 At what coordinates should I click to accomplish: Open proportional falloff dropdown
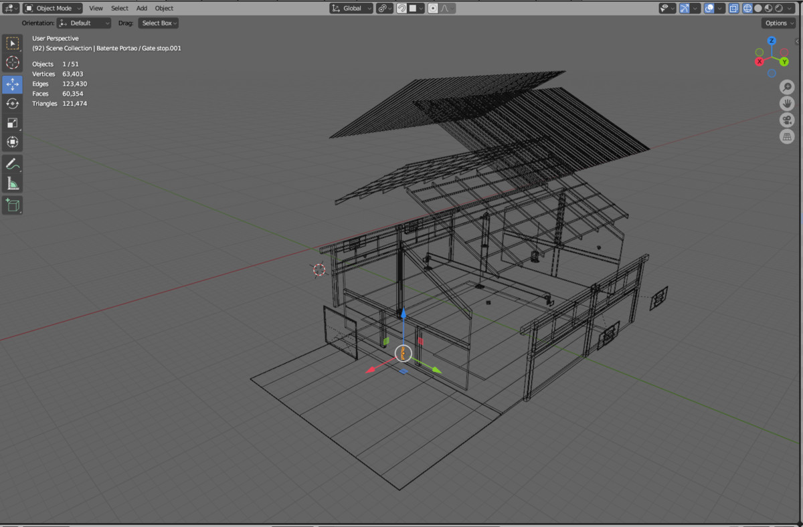click(446, 8)
